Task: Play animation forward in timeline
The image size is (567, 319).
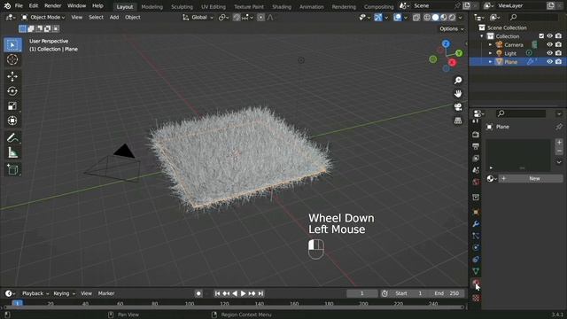Action: [x=244, y=293]
